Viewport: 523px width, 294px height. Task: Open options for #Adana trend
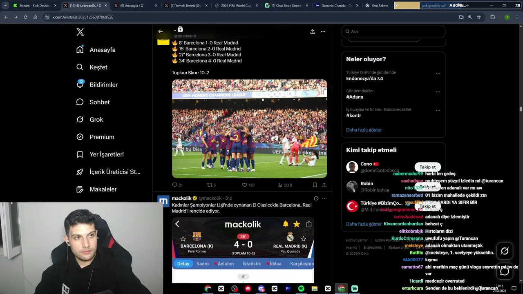(438, 92)
